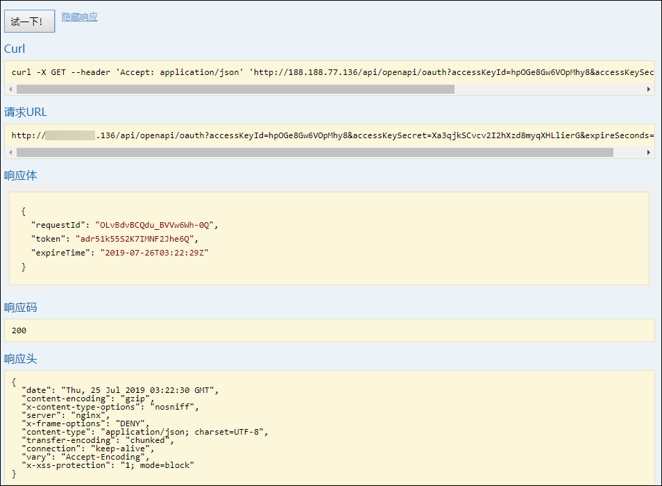
Task: Click the 响应体 section heading
Action: tap(21, 176)
